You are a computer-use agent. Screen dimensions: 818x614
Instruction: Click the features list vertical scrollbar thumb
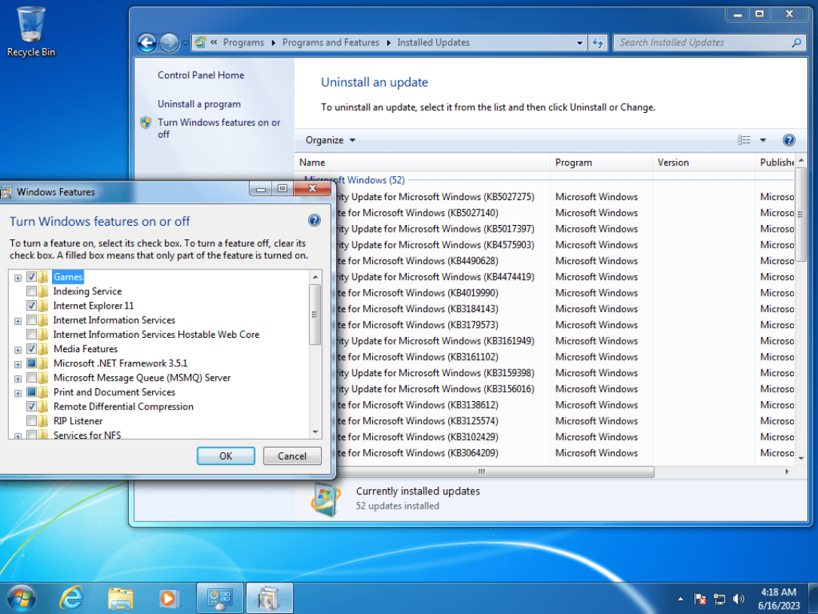coord(315,315)
